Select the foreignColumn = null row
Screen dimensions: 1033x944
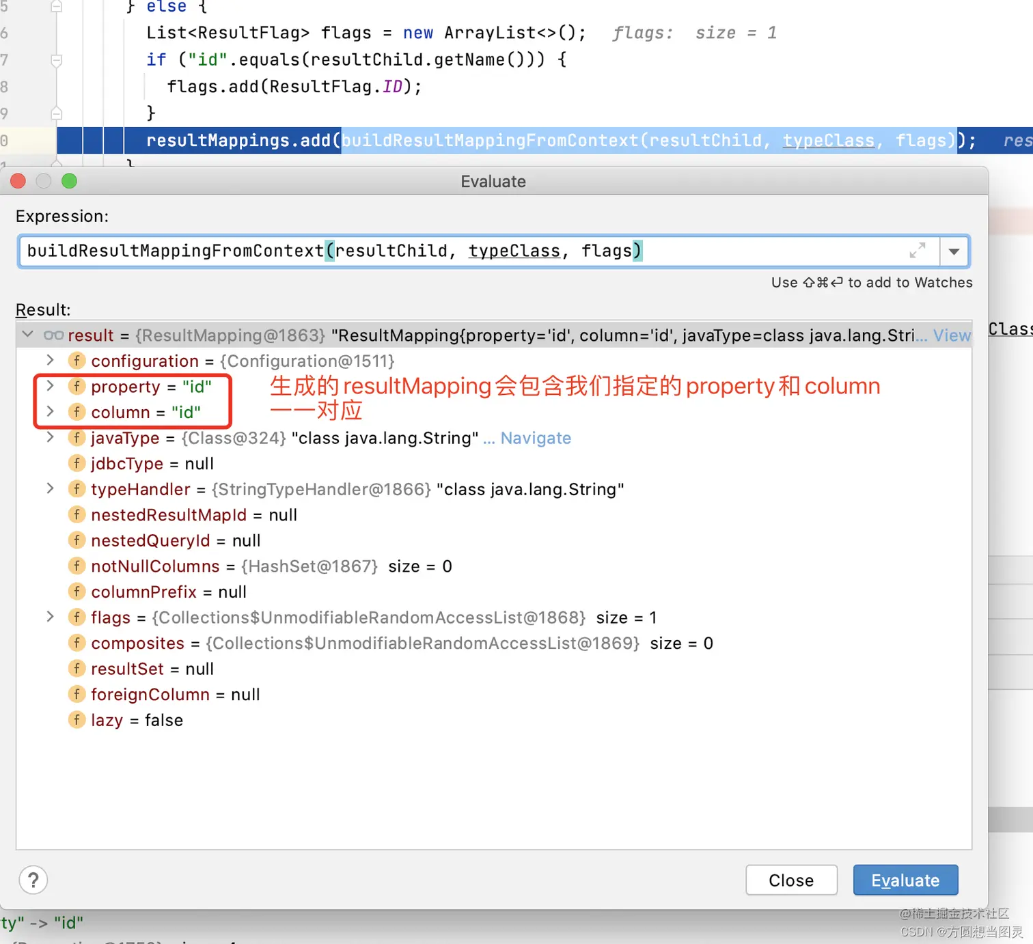point(493,695)
